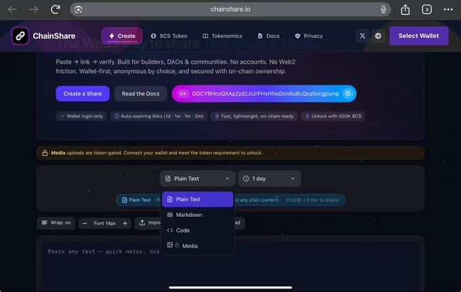Click the address bar showing chainshare.io
Viewport: 461px width, 292px height.
[230, 9]
